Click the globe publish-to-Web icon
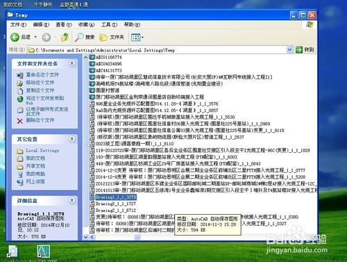Screen dimensions: 347x262 point(20,99)
